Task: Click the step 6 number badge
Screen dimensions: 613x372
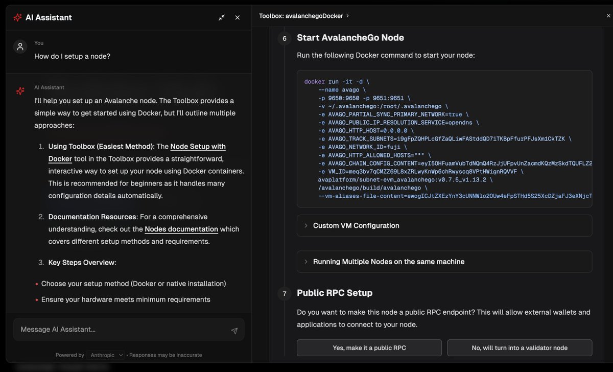Action: point(285,38)
